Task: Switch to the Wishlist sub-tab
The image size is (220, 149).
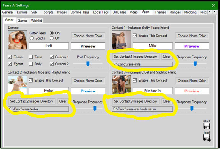Action: pyautogui.click(x=37, y=21)
